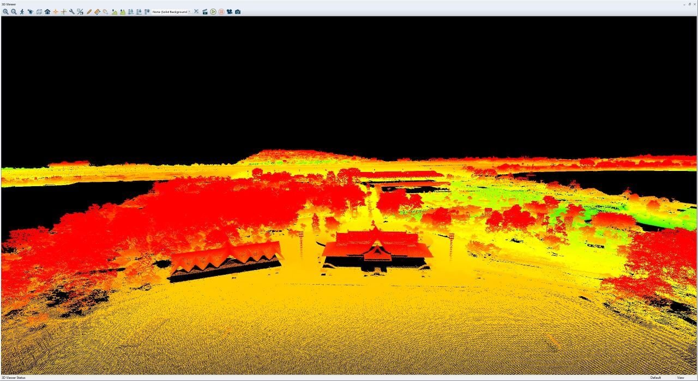
Task: Click the wireframe cube view icon
Action: tap(39, 11)
